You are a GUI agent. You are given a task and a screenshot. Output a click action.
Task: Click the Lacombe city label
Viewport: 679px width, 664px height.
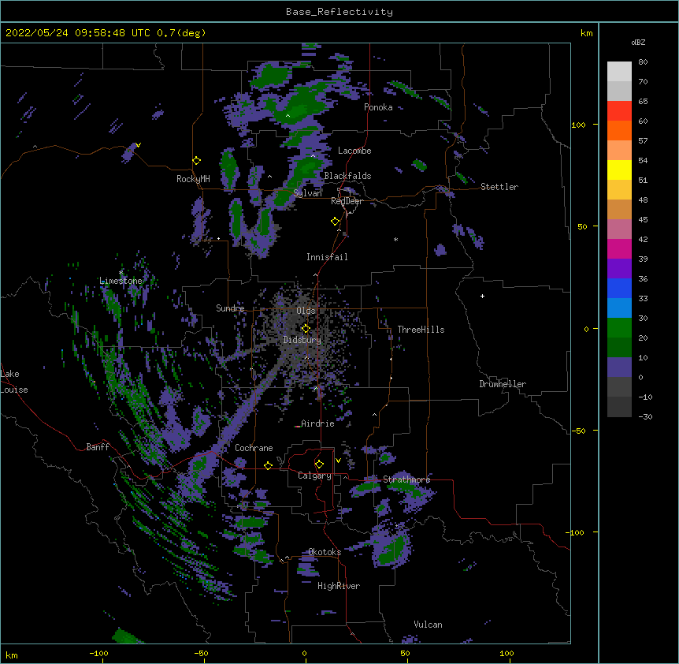[354, 151]
